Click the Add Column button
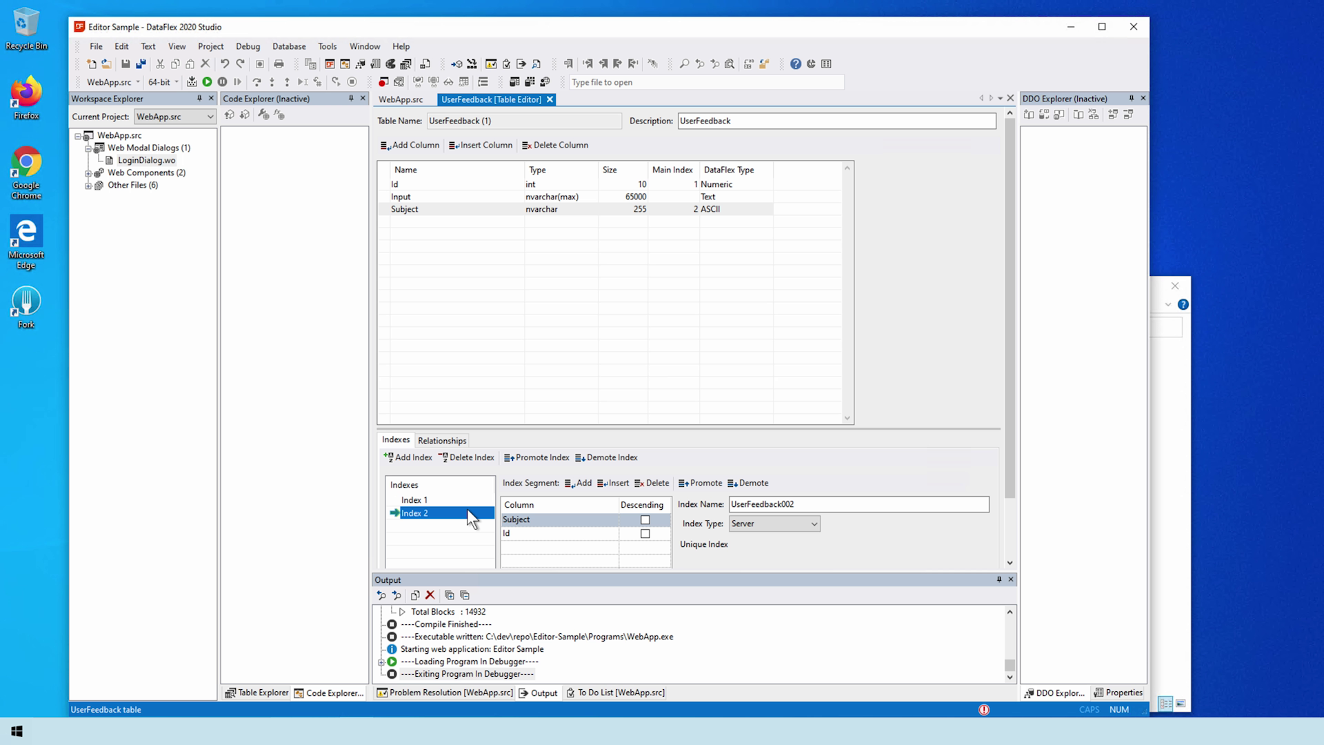 410,145
